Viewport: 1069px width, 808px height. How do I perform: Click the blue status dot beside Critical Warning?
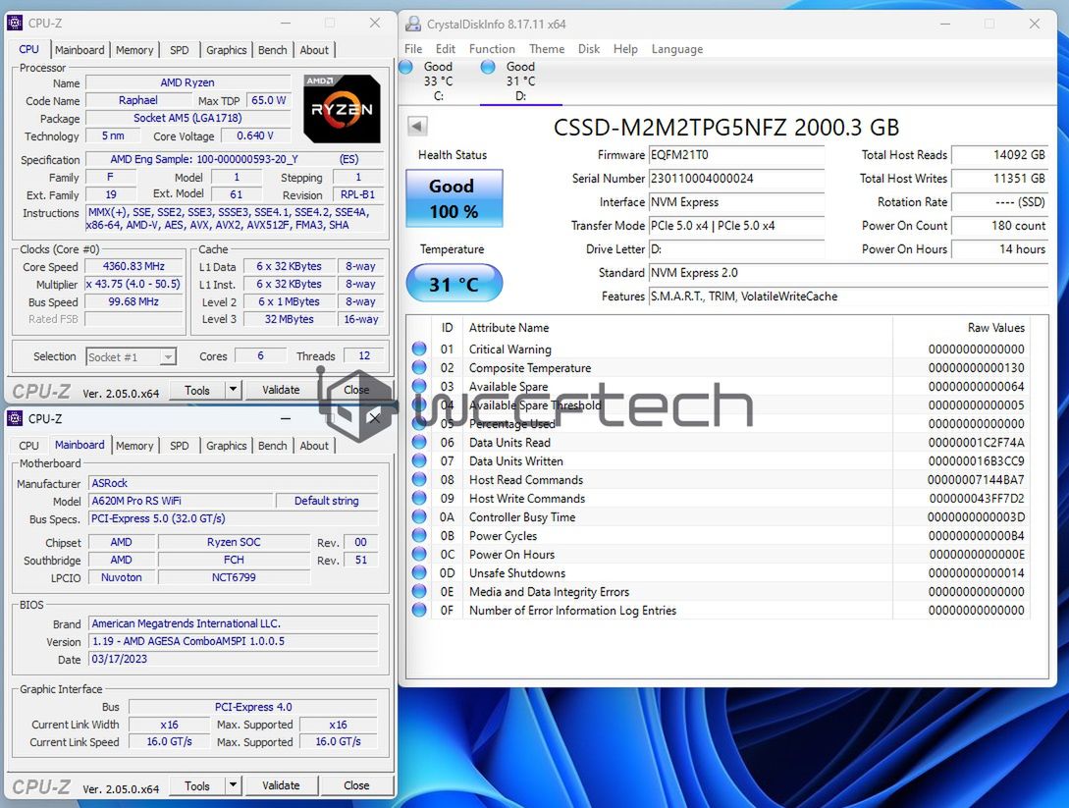(421, 350)
